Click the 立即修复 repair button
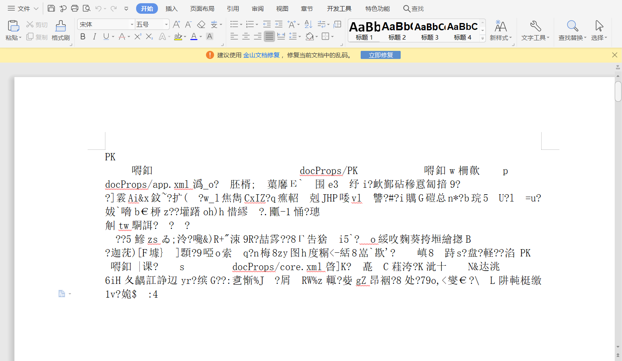622x361 pixels. 380,55
